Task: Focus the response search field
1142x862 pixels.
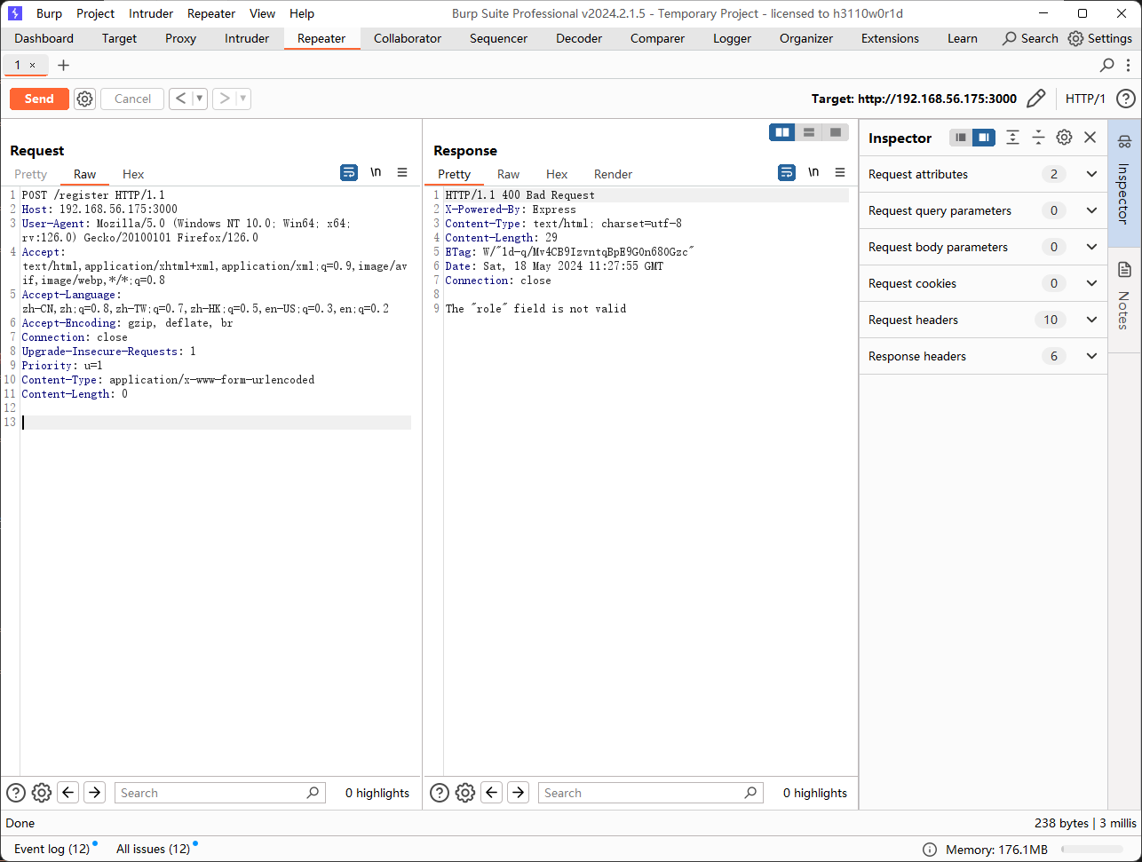Action: [650, 793]
